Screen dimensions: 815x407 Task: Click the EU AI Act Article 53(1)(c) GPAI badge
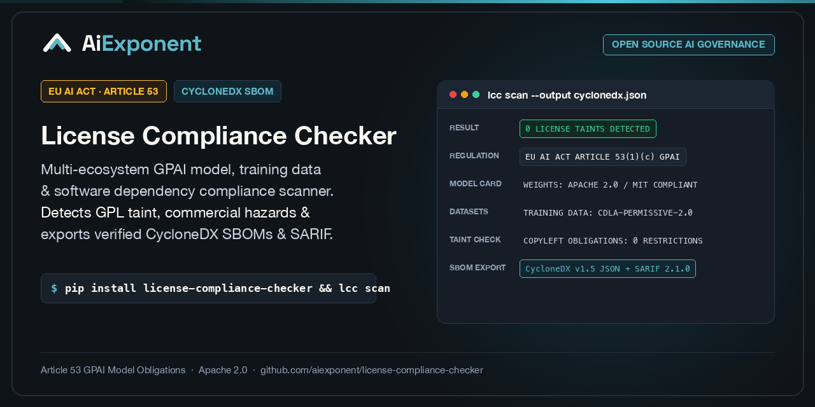[603, 156]
